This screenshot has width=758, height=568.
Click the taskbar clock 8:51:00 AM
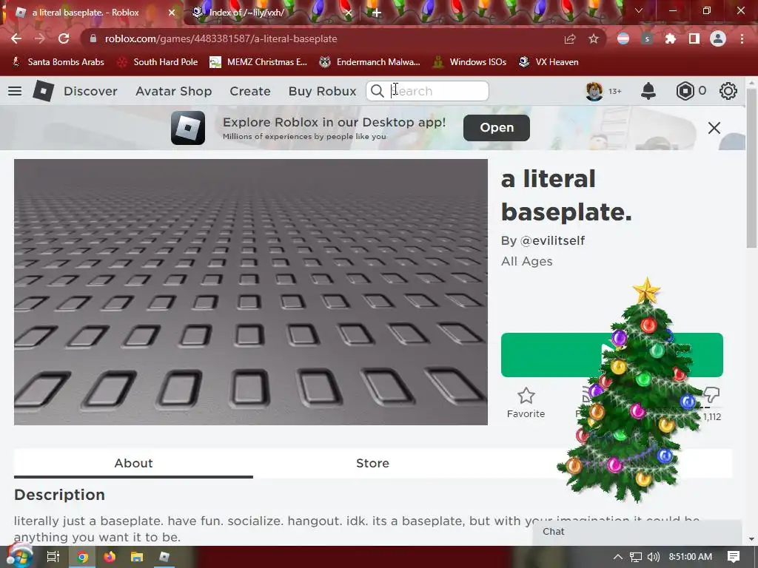pyautogui.click(x=691, y=557)
